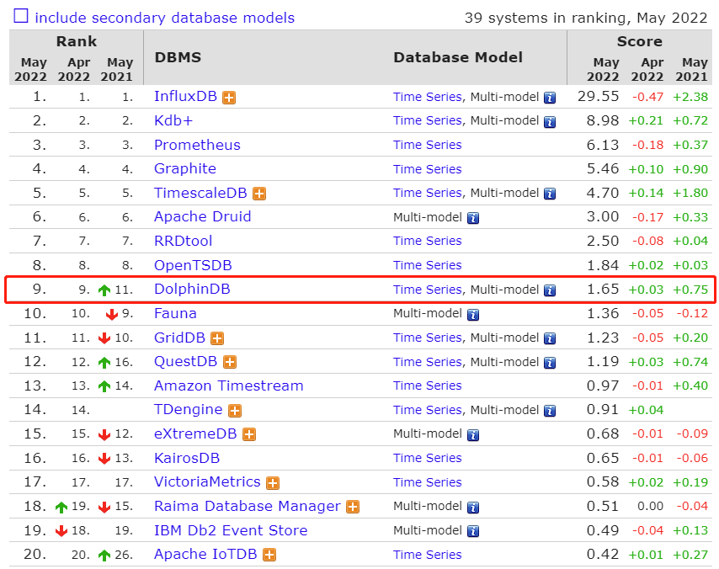Click Kdb+ score value 8.98

tap(603, 120)
